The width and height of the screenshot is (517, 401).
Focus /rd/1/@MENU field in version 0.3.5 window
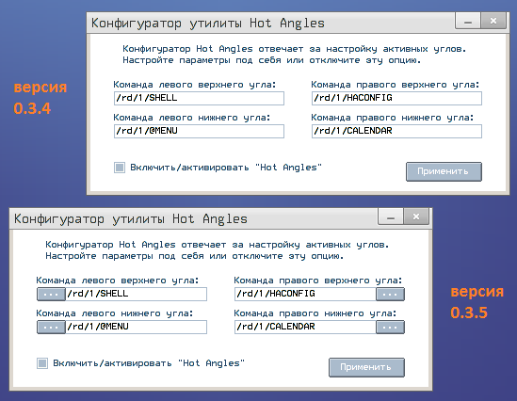(137, 327)
